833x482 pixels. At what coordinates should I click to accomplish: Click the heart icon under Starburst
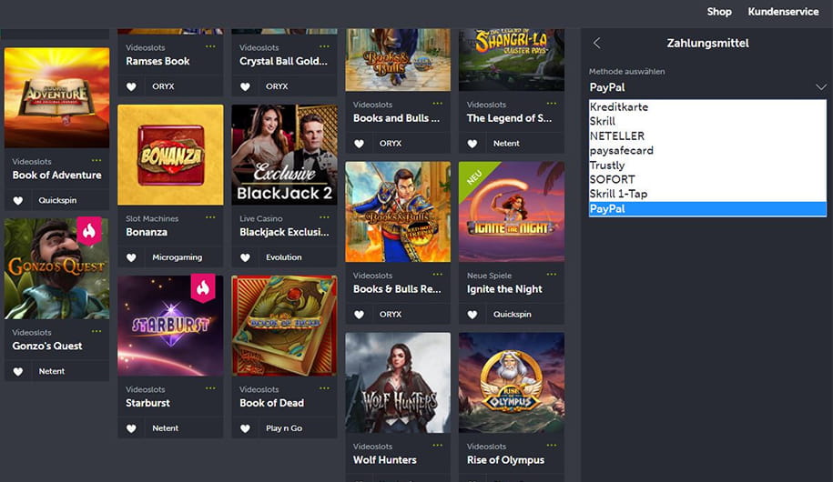click(x=131, y=428)
